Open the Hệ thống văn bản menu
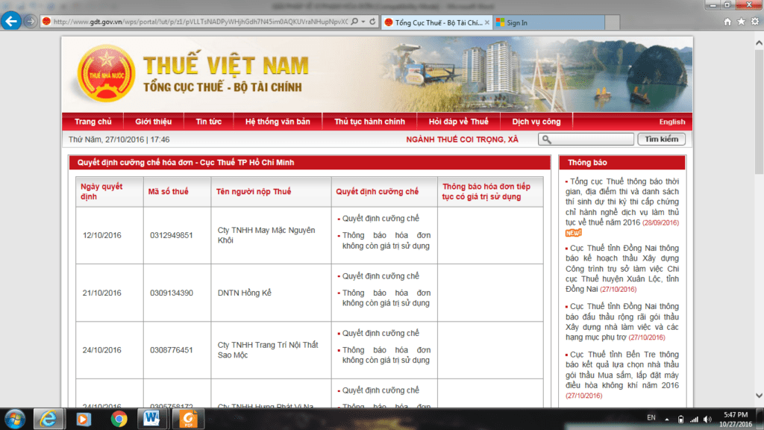The height and width of the screenshot is (430, 764). tap(278, 122)
